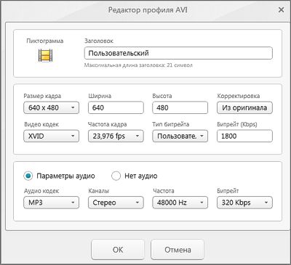Click the arrow of the 320 Kbps combo box
Screen dimensions: 291x265
(x=266, y=203)
